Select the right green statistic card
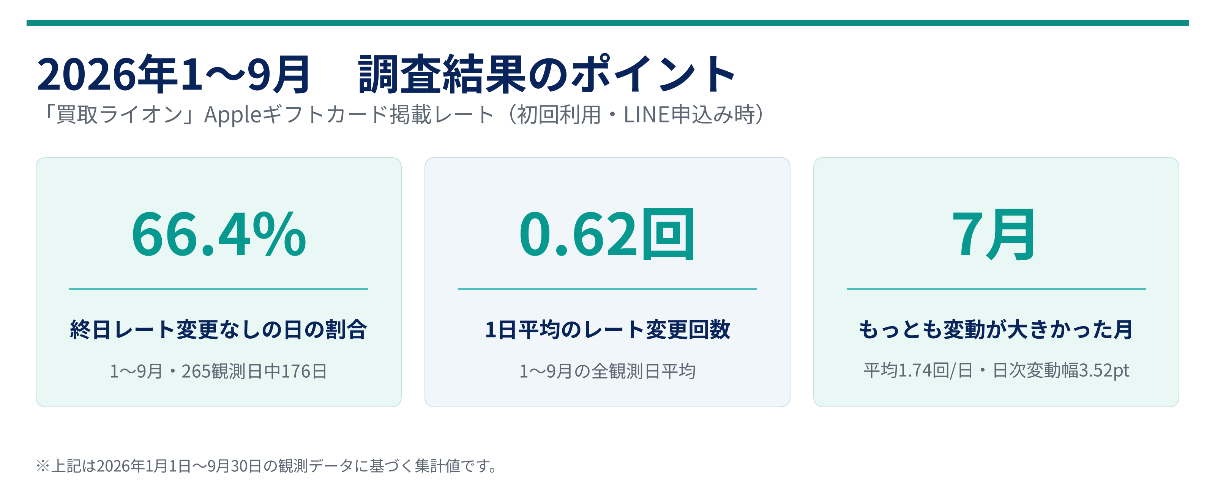Screen dimensions: 1215x493 (x=996, y=282)
